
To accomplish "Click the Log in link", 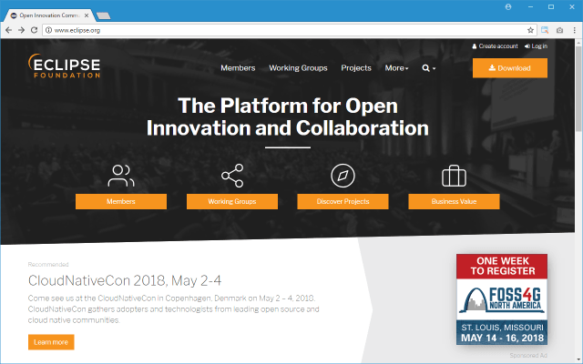I will click(536, 46).
